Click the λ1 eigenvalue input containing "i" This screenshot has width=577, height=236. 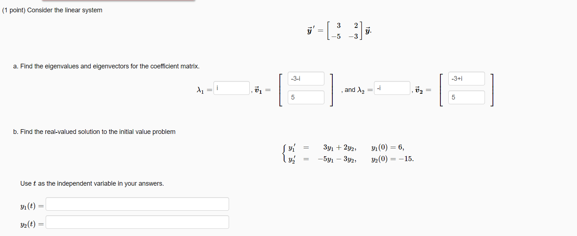point(231,88)
